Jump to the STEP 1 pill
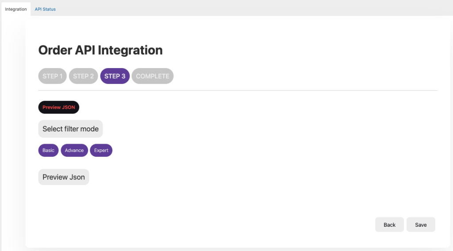 pyautogui.click(x=53, y=76)
